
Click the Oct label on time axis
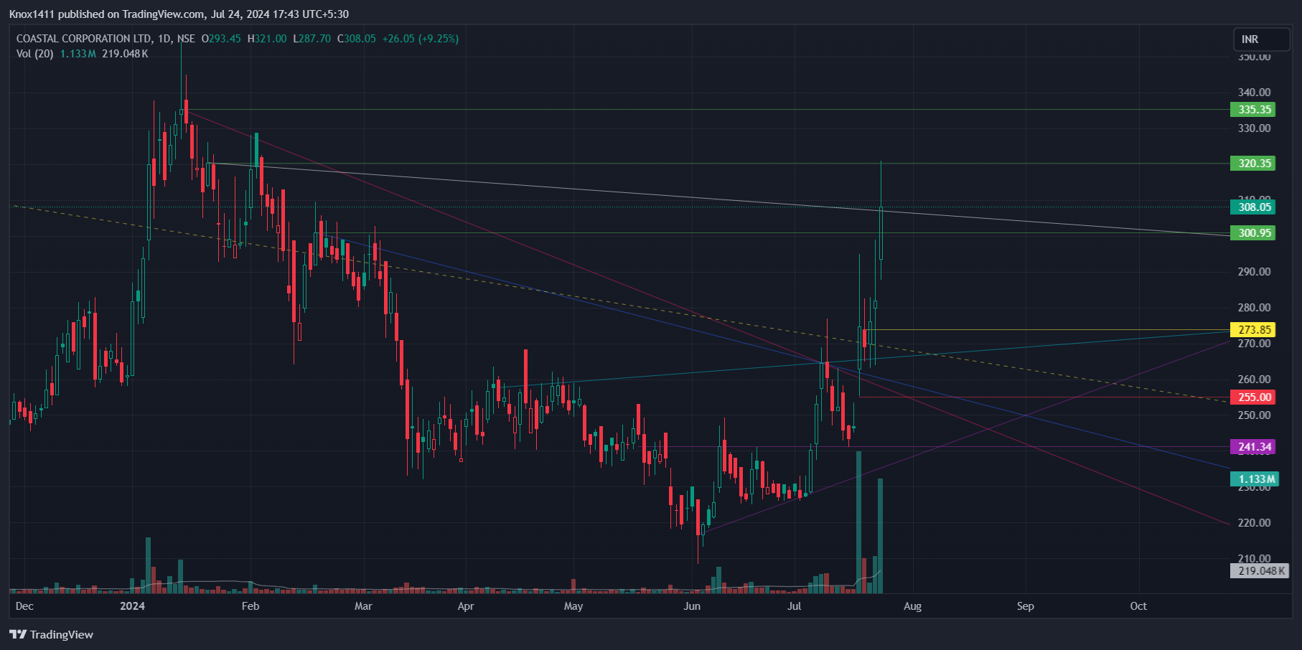(1138, 606)
